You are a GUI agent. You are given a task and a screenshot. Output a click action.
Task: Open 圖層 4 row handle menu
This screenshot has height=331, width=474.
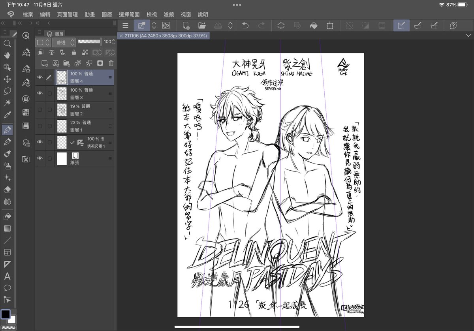point(110,77)
